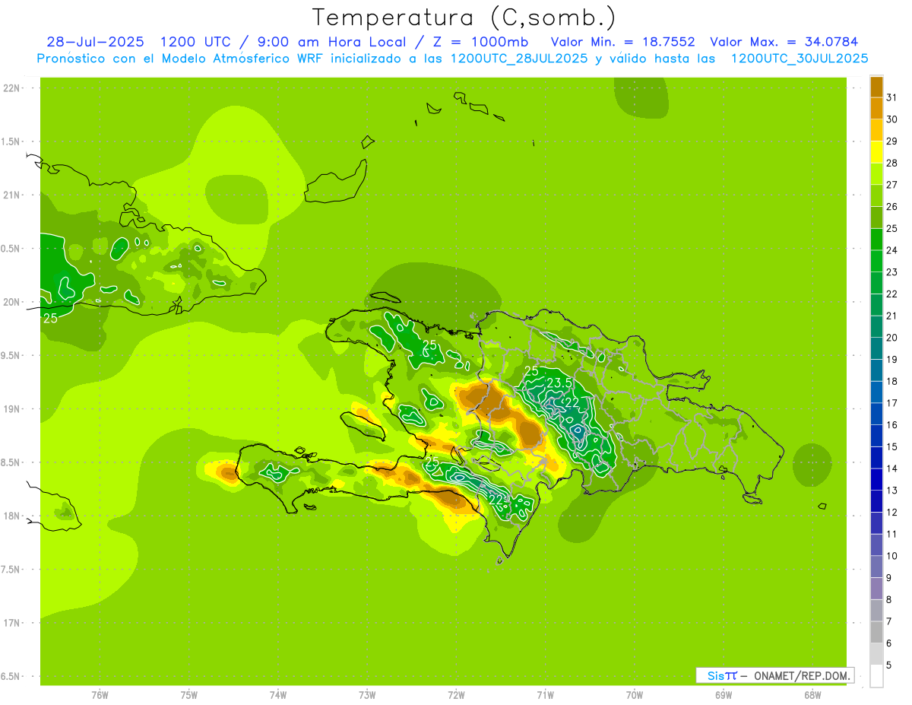Click the '25' contour label over Cuba
912x705 pixels.
(x=50, y=319)
